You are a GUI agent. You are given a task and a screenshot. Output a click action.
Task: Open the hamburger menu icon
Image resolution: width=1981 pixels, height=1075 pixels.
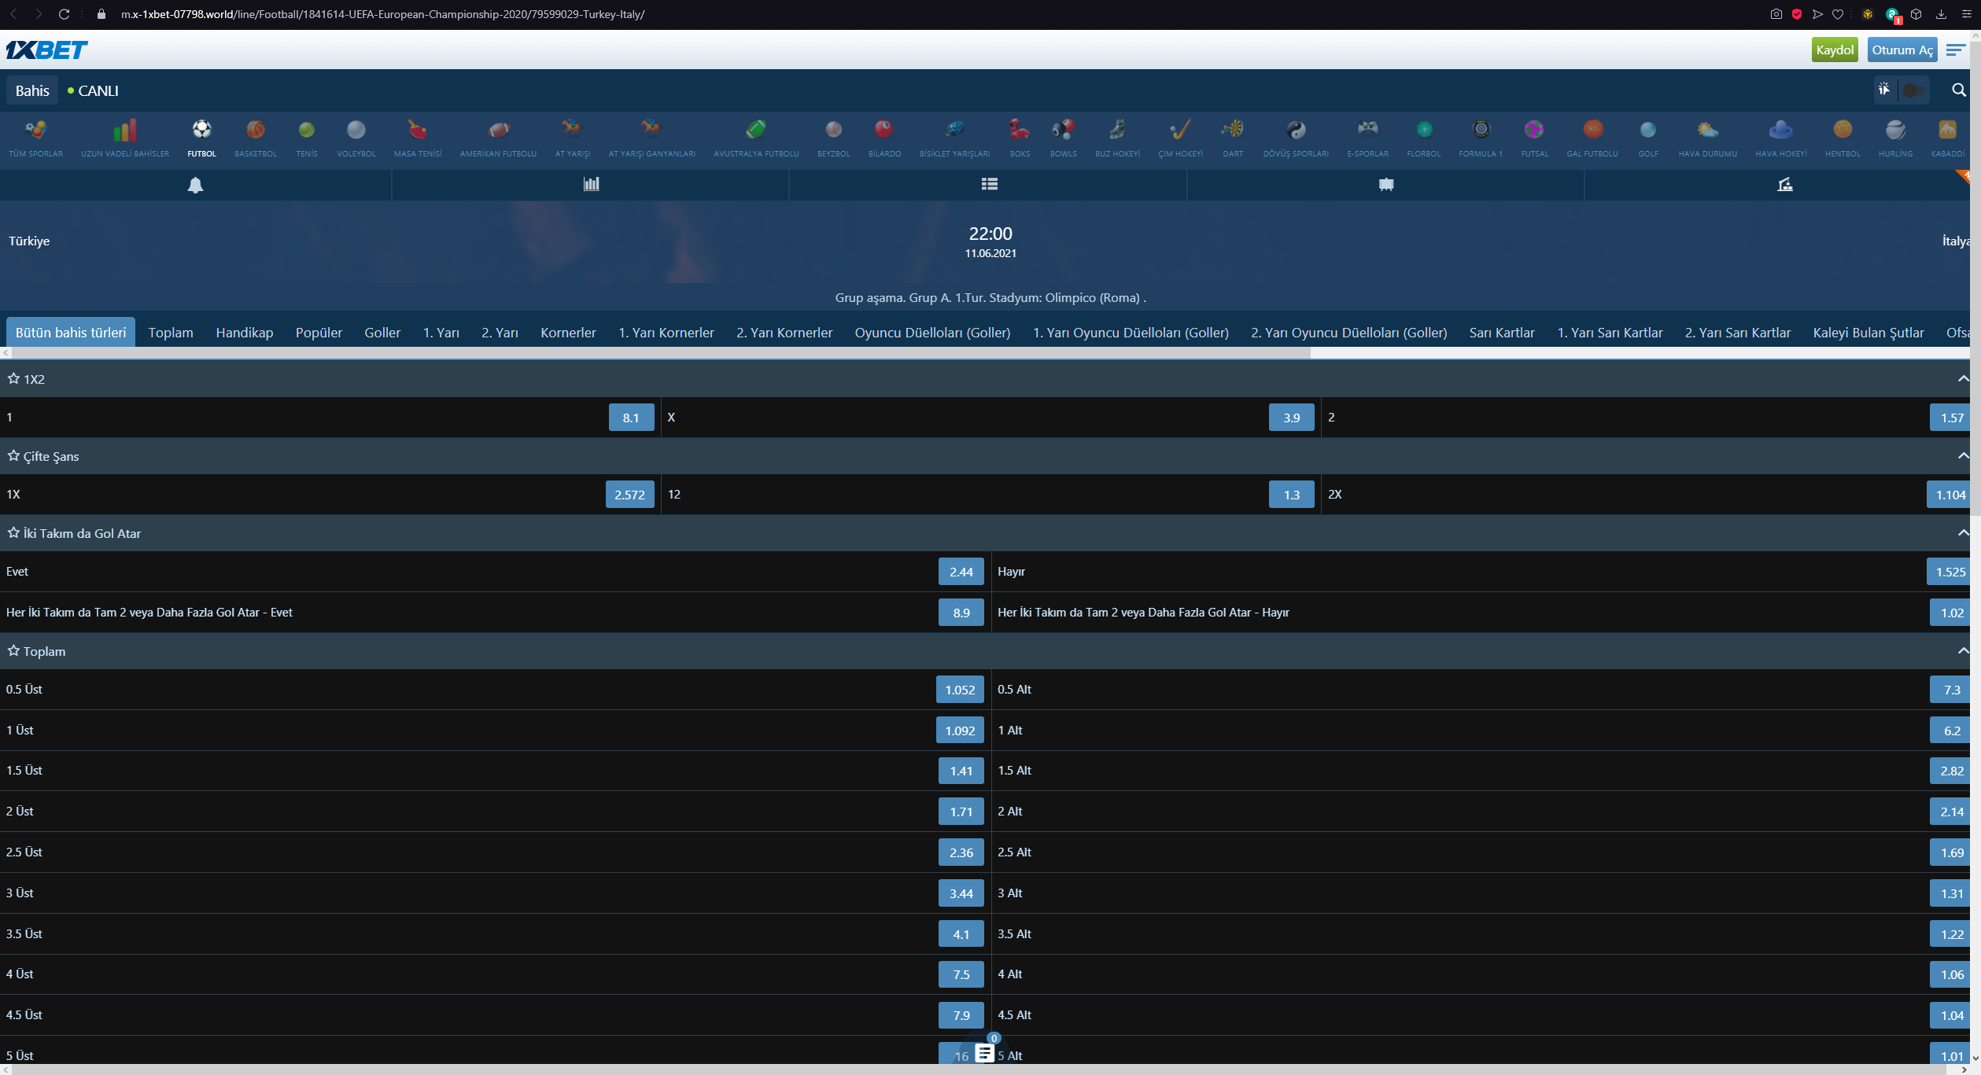tap(1955, 50)
